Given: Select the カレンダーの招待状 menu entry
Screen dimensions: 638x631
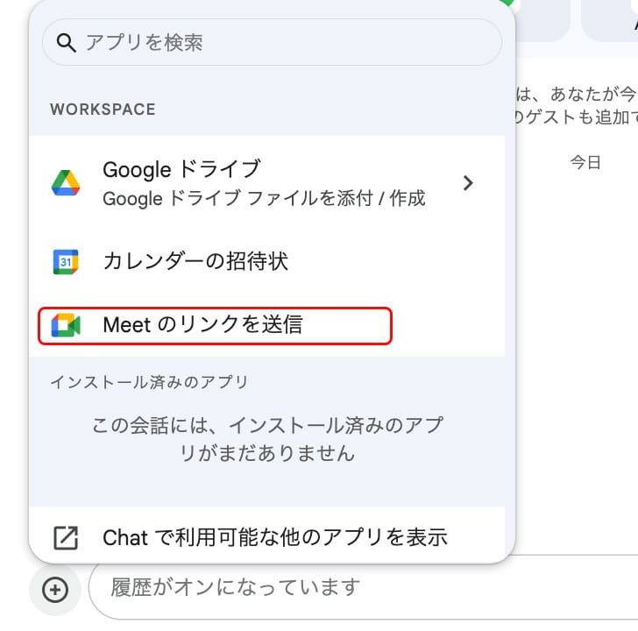Looking at the screenshot, I should point(195,261).
